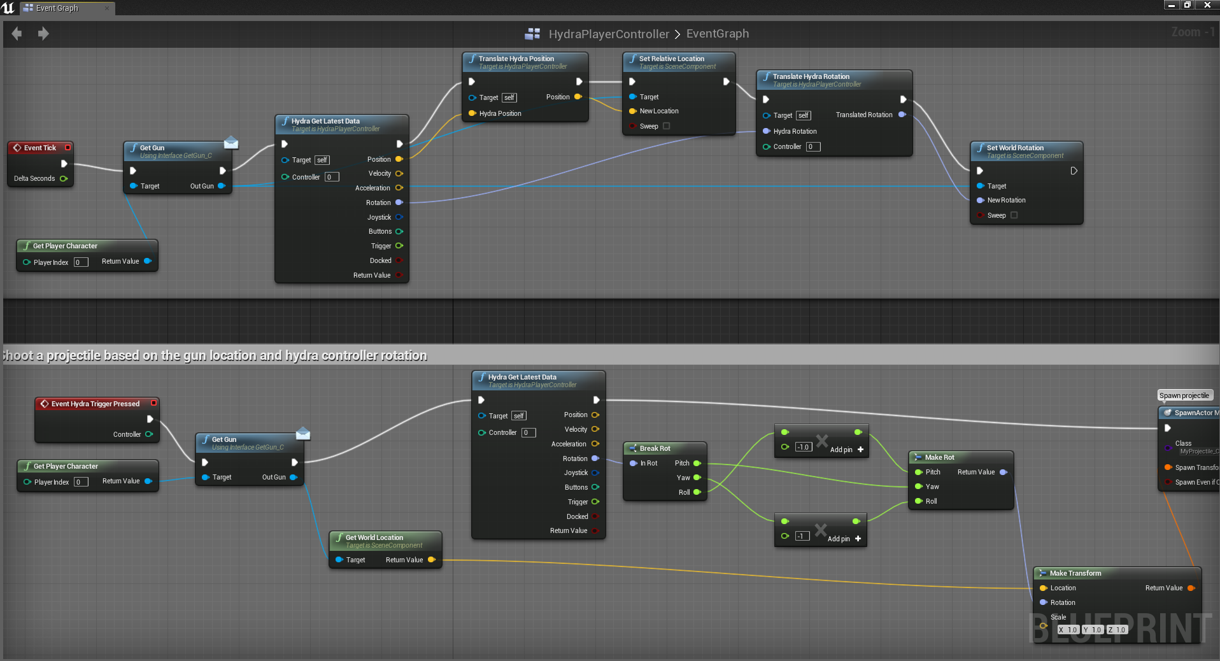The width and height of the screenshot is (1220, 661).
Task: Click the interface message envelope icon on the top Get Gun node
Action: tap(231, 143)
